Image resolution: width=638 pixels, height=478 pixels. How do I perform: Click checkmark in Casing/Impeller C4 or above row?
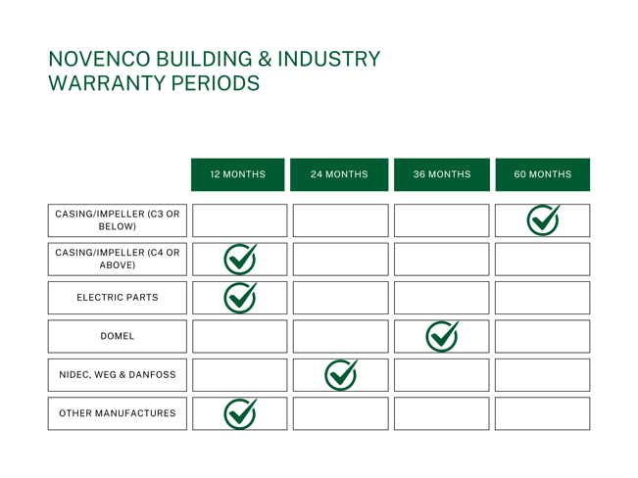(x=240, y=260)
